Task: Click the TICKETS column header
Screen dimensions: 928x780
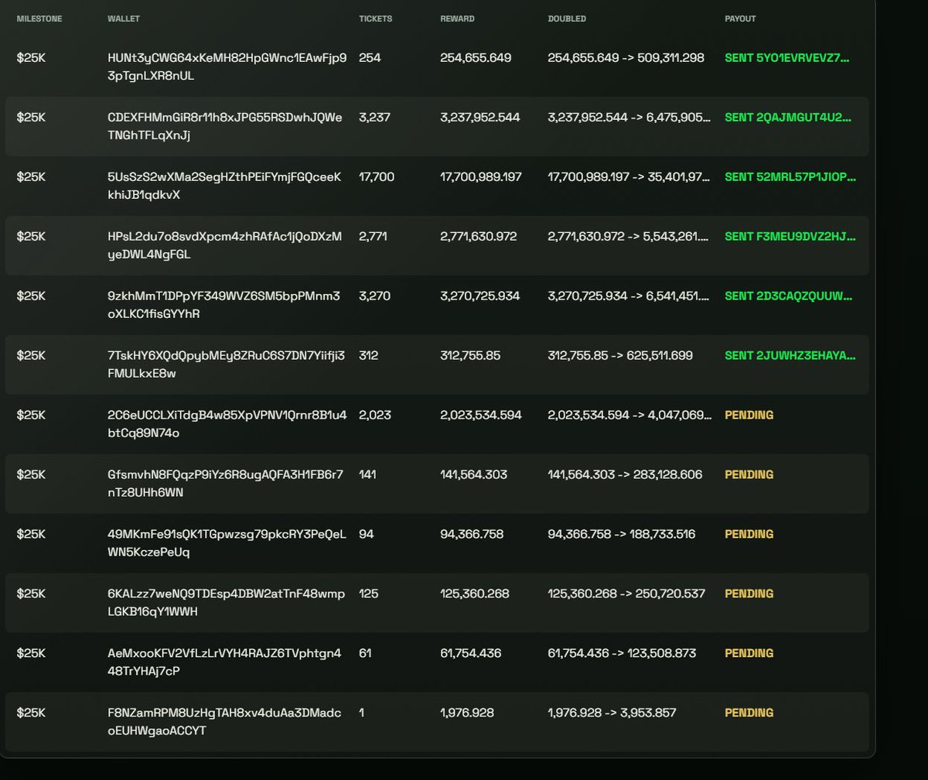Action: click(375, 19)
